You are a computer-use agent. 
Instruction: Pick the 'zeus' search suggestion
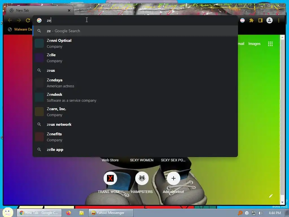point(135,70)
